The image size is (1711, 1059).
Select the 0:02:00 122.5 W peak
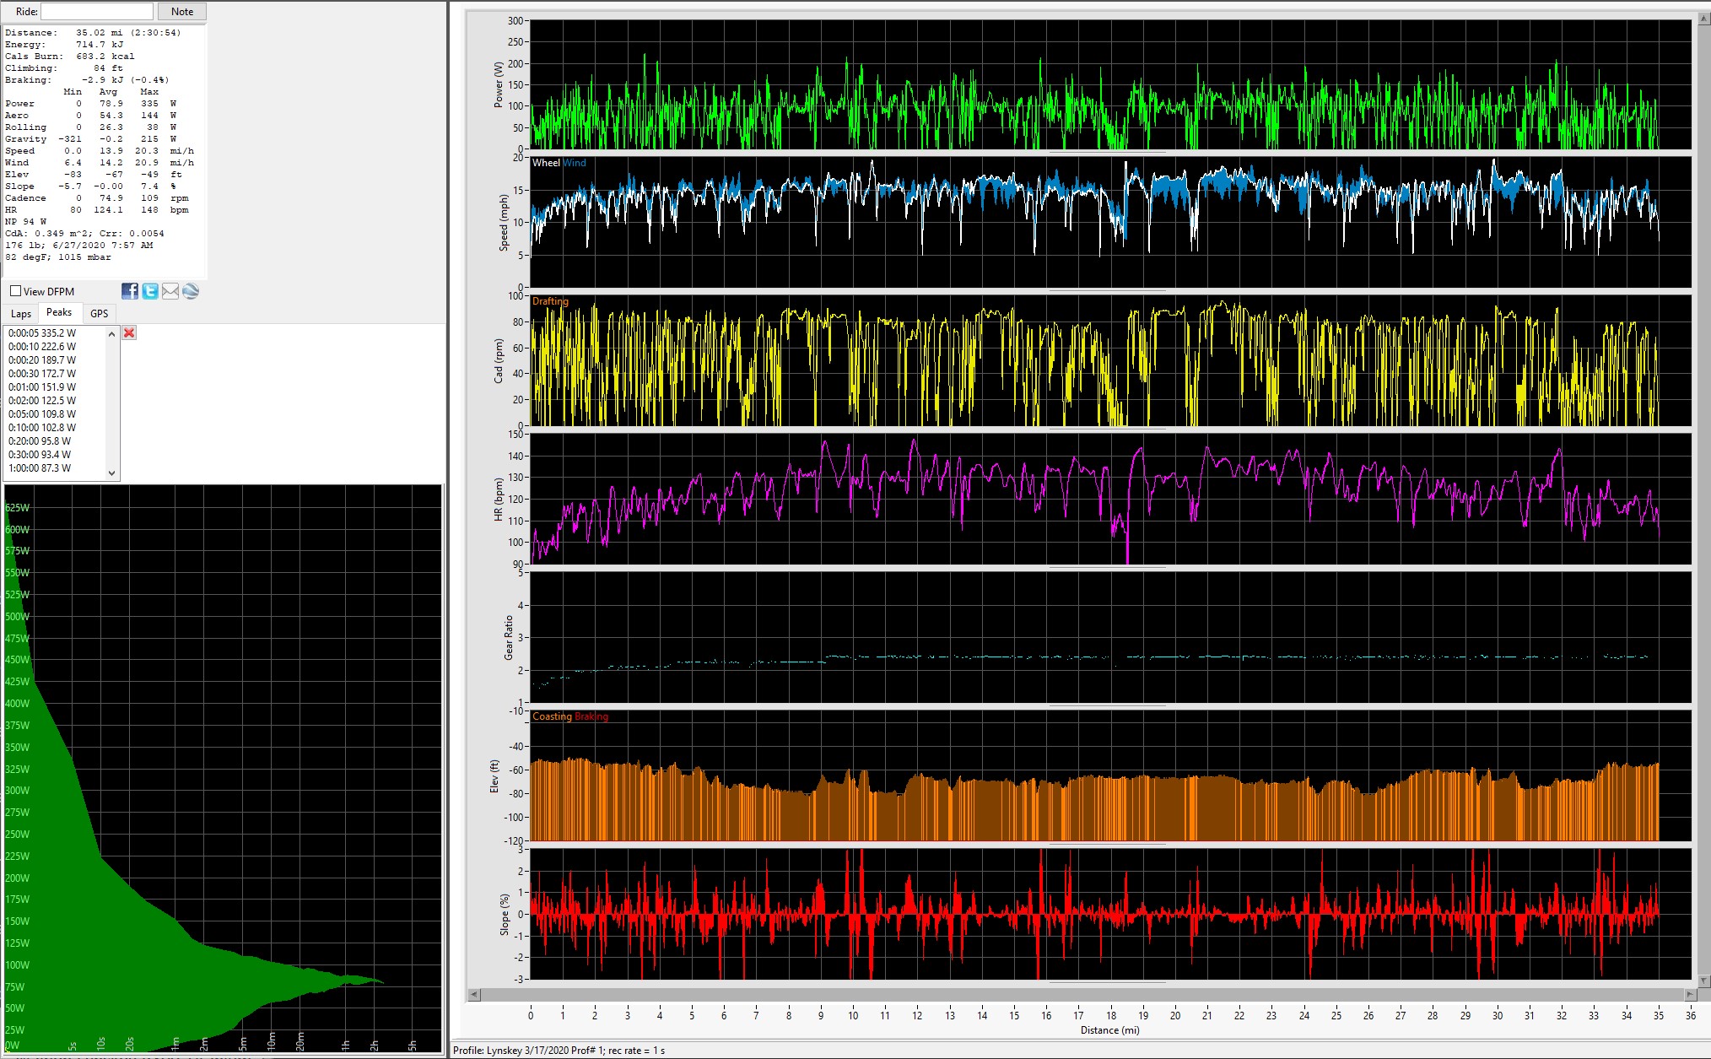(42, 401)
